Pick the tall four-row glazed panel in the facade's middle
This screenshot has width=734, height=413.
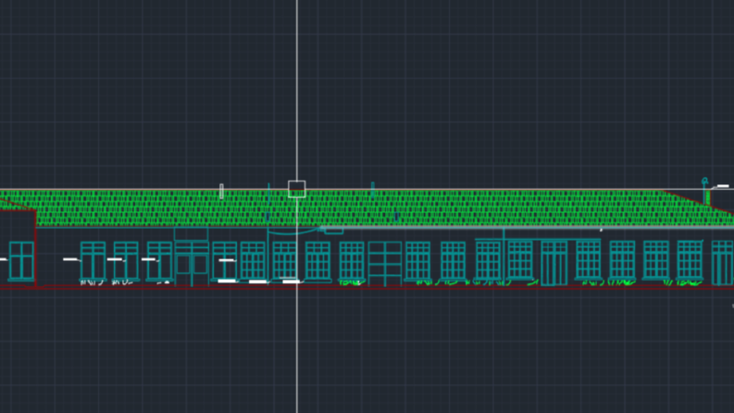(x=385, y=264)
